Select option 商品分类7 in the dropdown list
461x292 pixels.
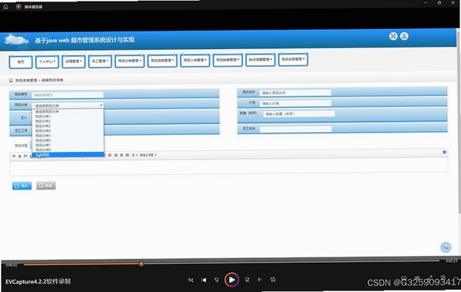point(68,145)
